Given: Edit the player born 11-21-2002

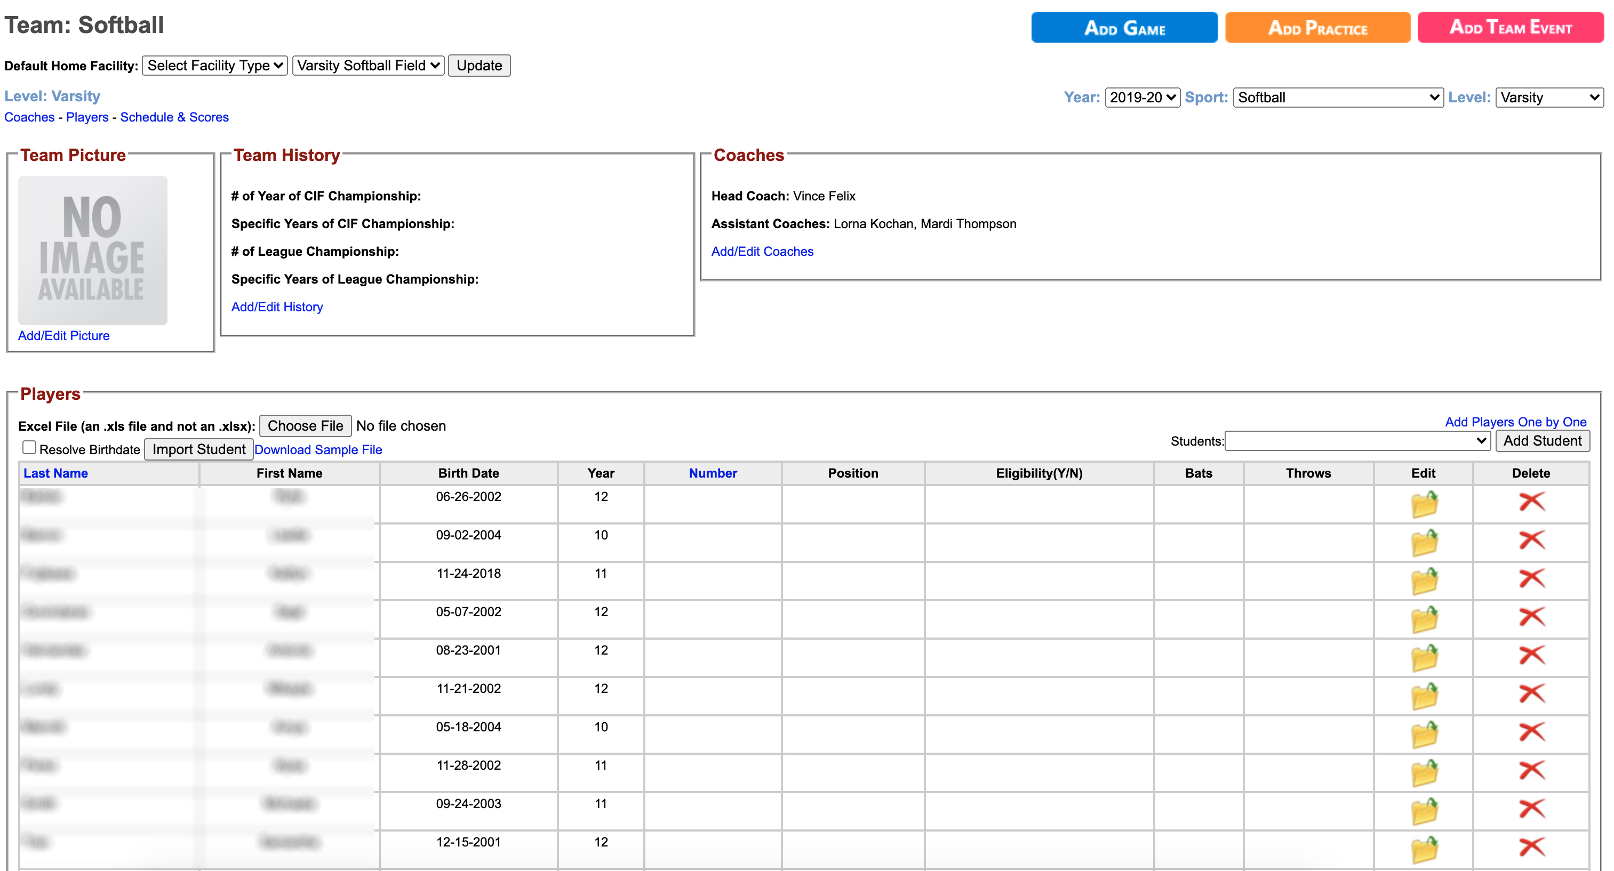Looking at the screenshot, I should [1424, 696].
